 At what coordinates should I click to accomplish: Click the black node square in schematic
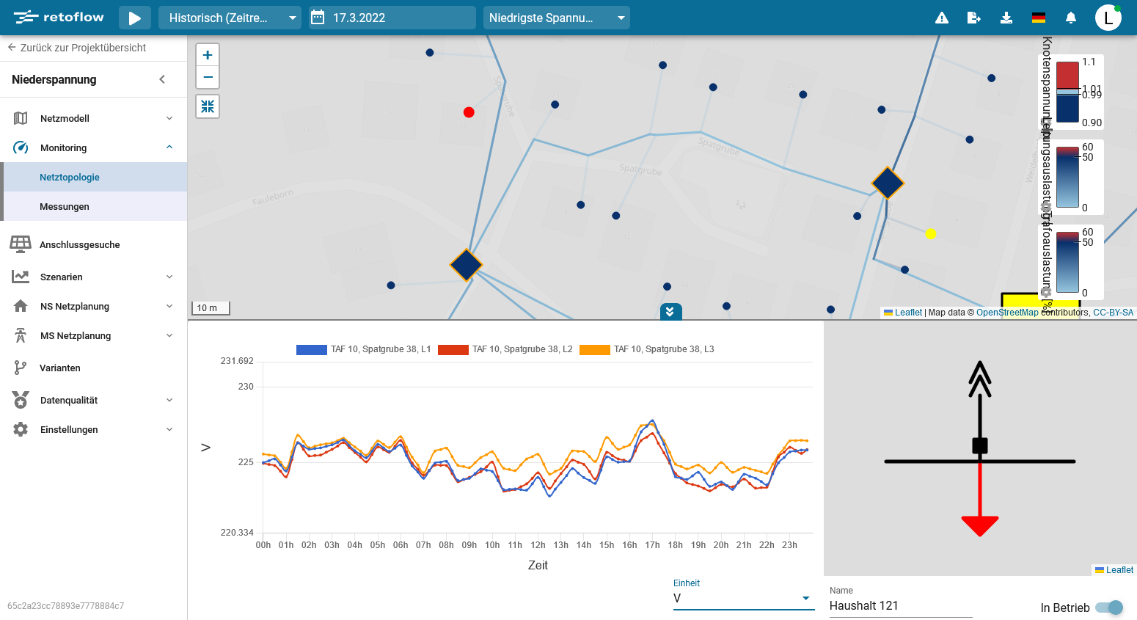coord(980,445)
